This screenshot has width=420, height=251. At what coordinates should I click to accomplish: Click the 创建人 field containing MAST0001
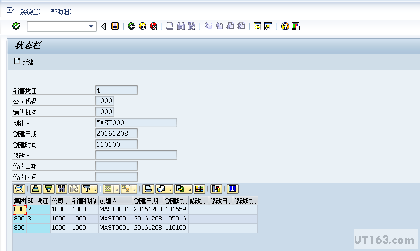coord(136,123)
